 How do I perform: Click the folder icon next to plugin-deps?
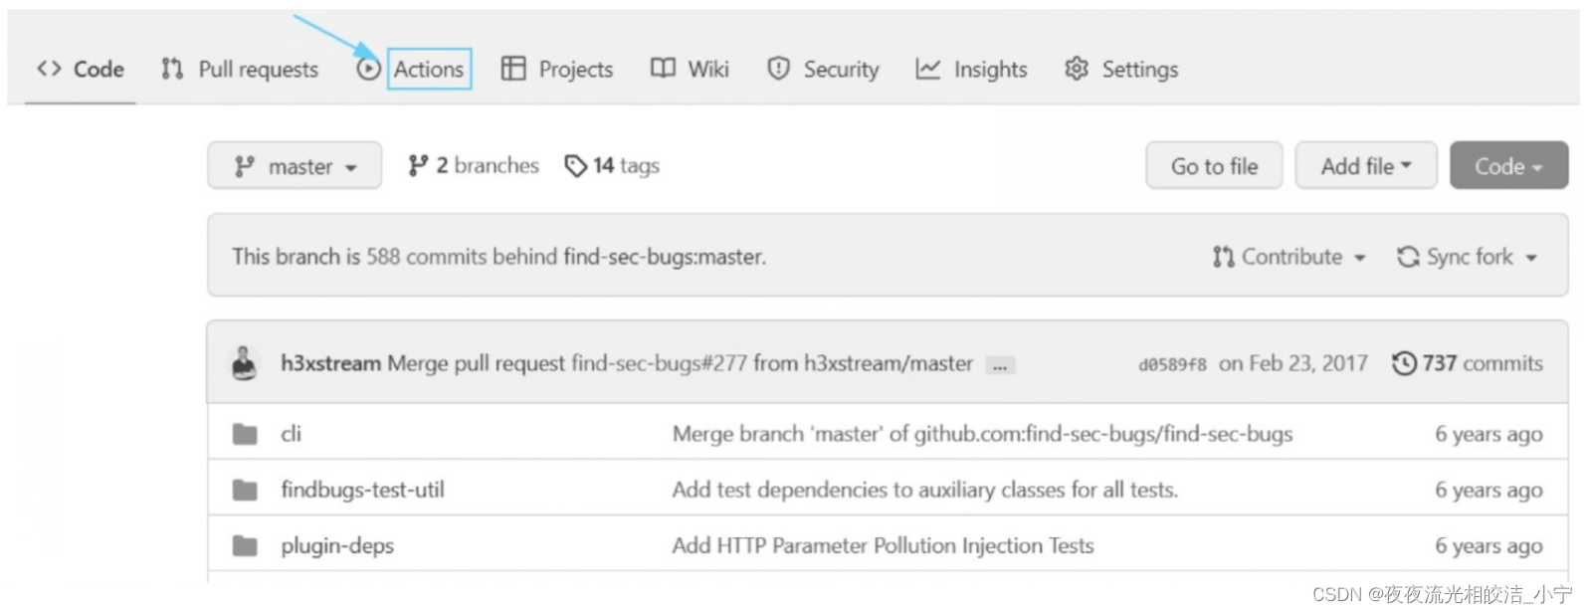pyautogui.click(x=245, y=545)
